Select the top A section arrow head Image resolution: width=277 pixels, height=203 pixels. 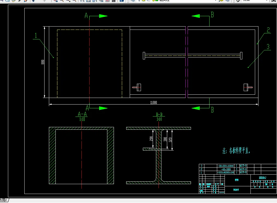coord(103,16)
